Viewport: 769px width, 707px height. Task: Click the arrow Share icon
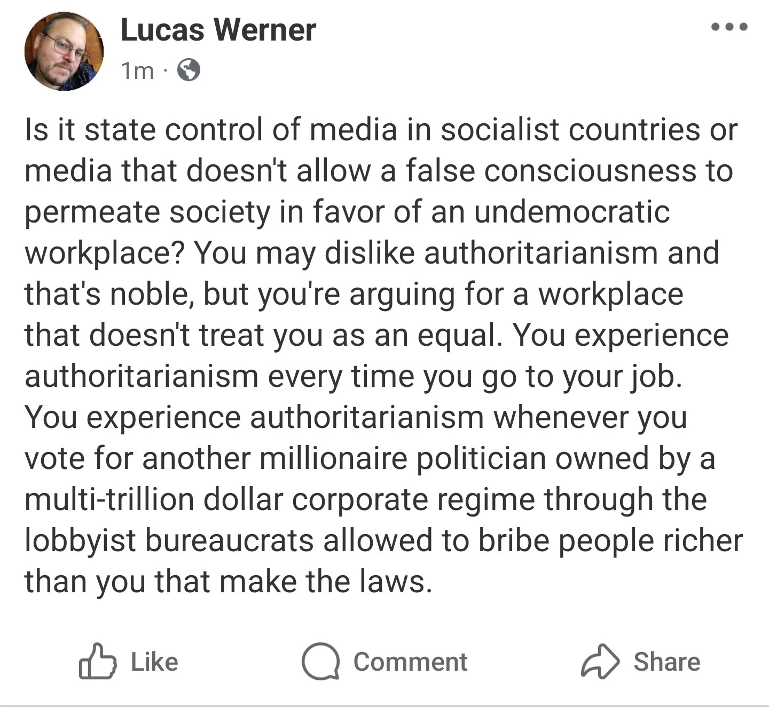600,662
